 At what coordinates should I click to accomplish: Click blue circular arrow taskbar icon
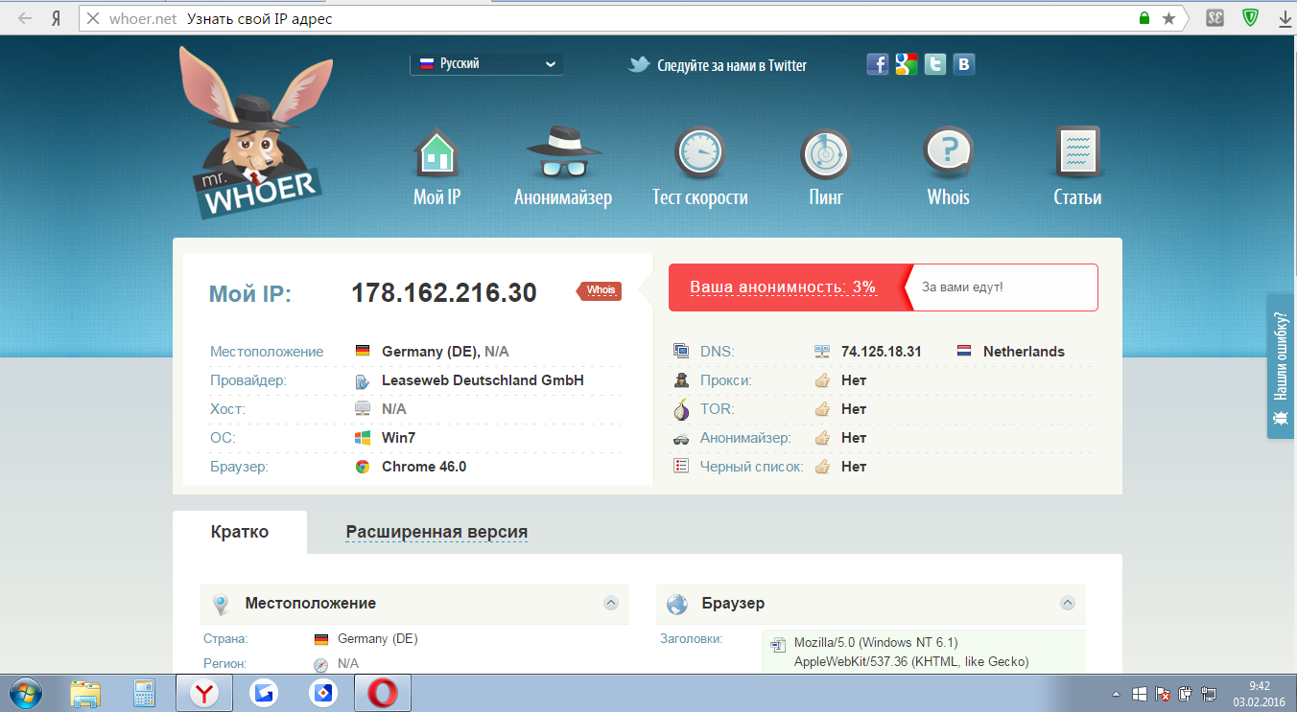tap(264, 693)
